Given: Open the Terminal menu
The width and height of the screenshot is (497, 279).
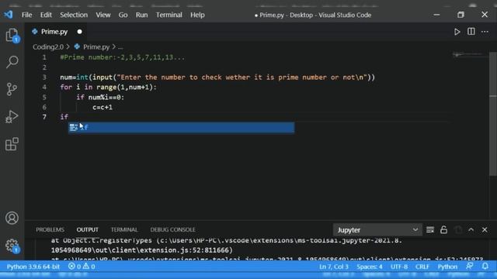Looking at the screenshot, I should pos(169,15).
